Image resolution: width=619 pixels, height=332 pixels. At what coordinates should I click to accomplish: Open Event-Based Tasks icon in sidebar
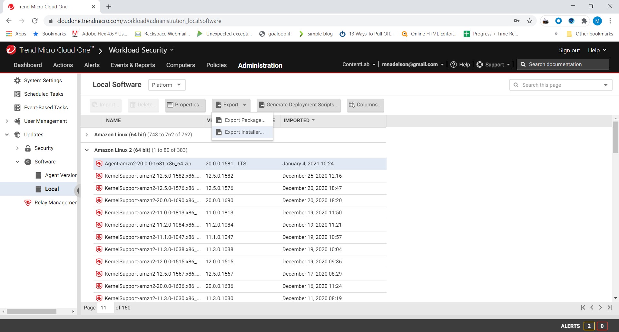(x=17, y=108)
